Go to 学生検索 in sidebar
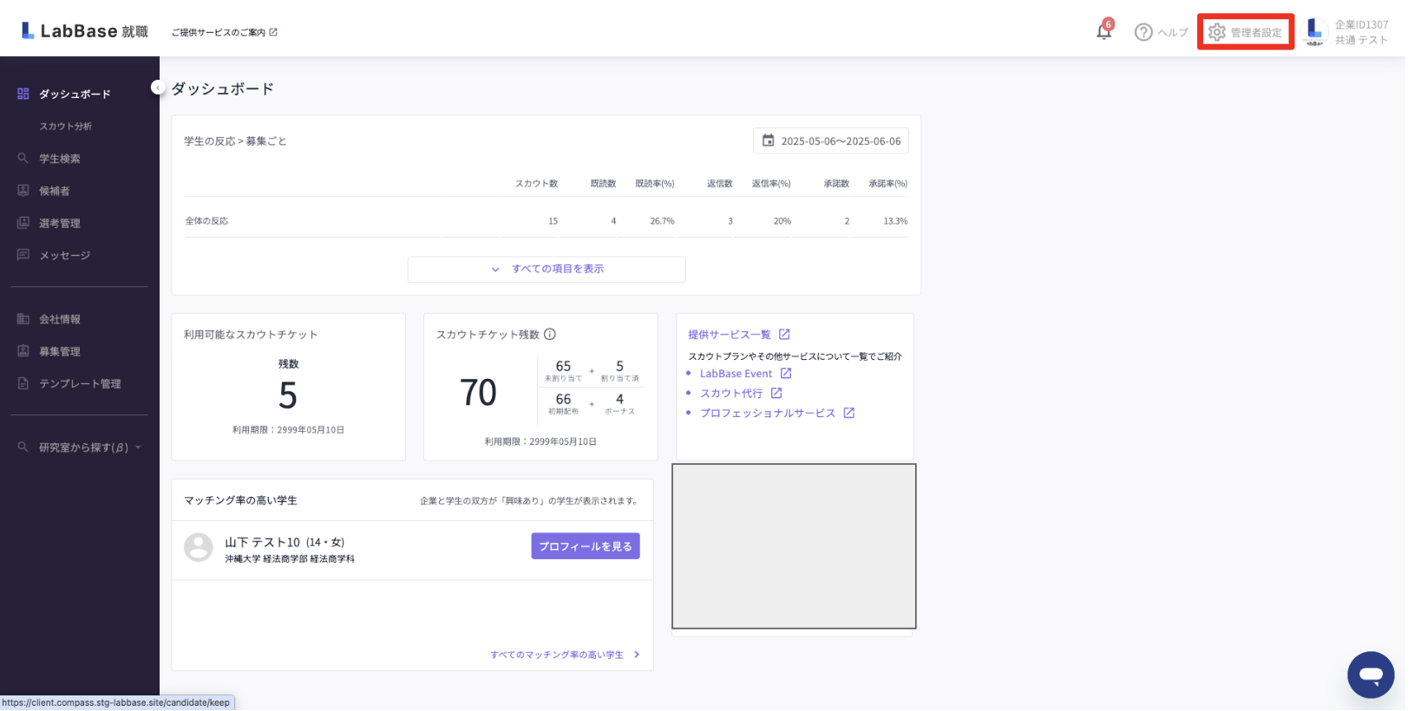 click(x=59, y=159)
